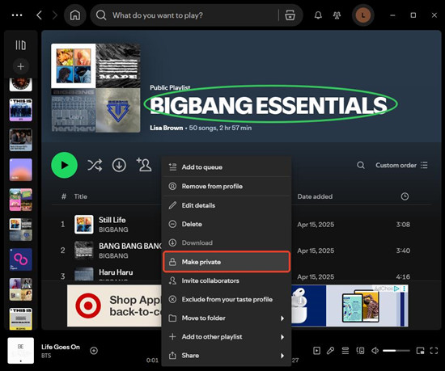Click AdChoices icon on the ad
The width and height of the screenshot is (445, 371).
click(x=396, y=289)
